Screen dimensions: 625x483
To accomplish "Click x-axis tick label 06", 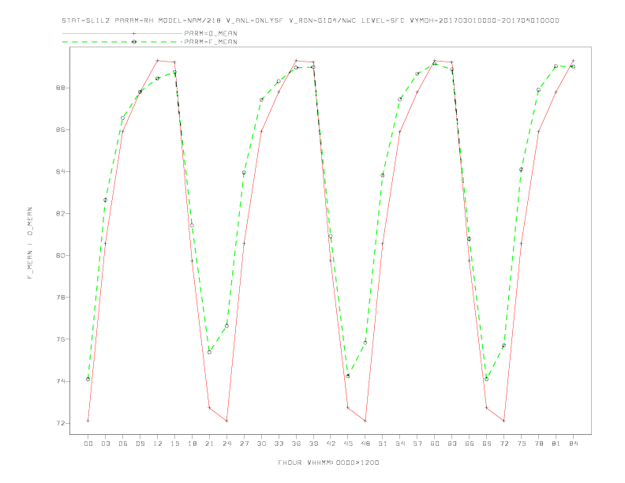I will (x=123, y=444).
